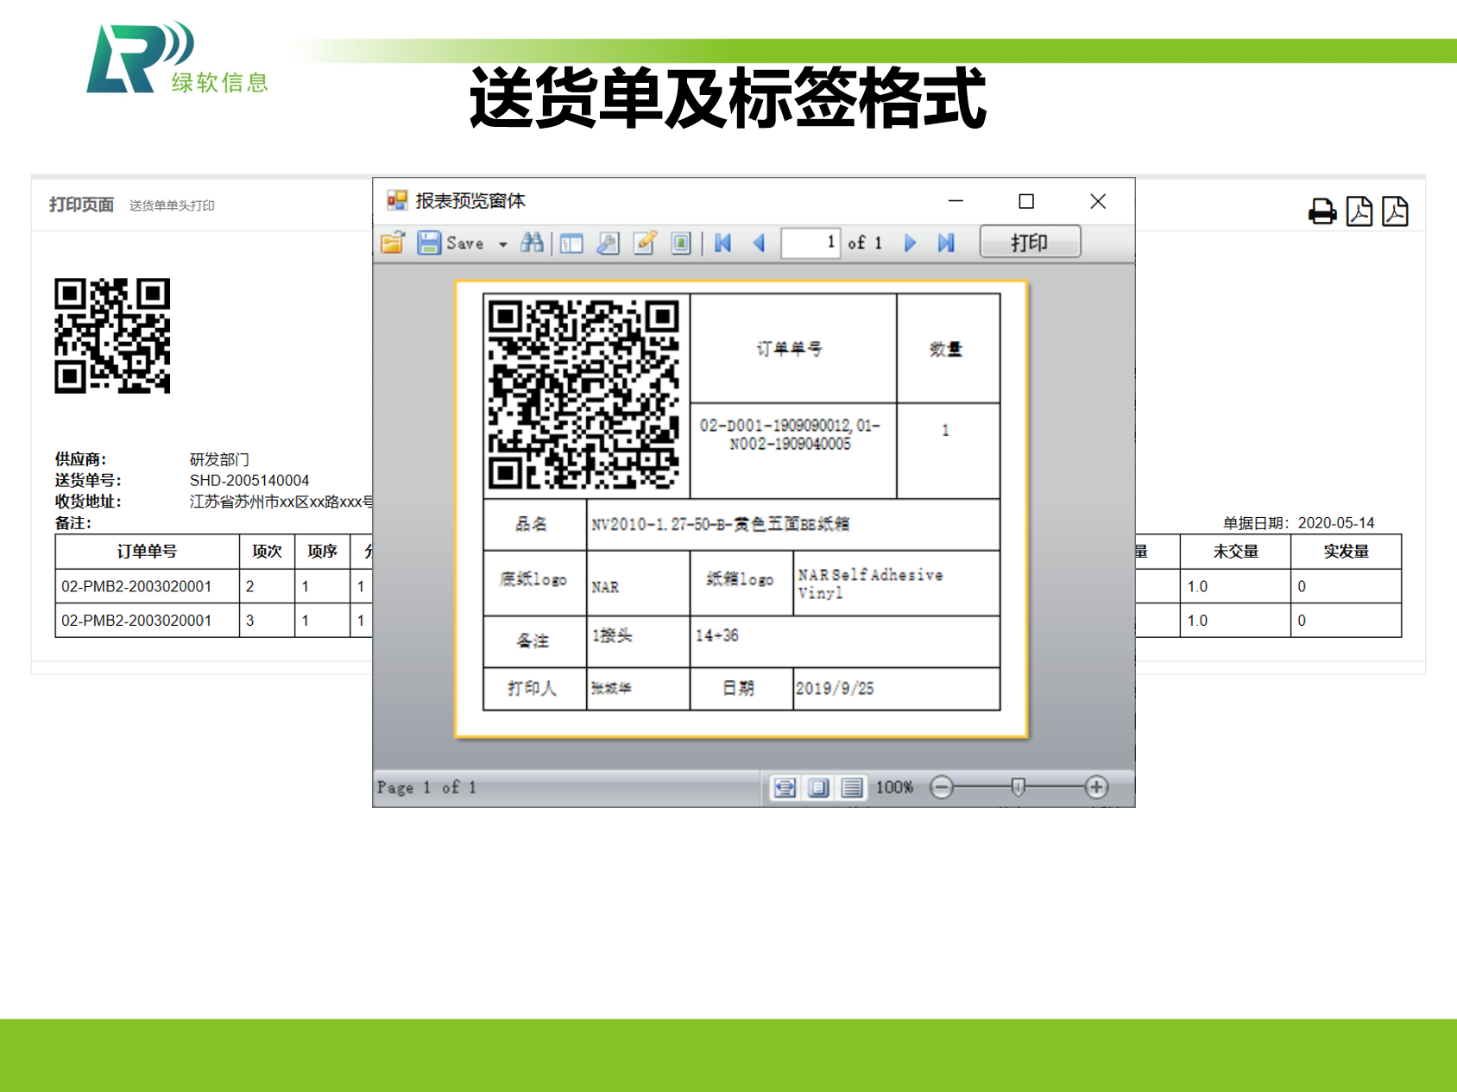Click the second PDF export icon
Screen dimensions: 1457x1092
click(1395, 211)
